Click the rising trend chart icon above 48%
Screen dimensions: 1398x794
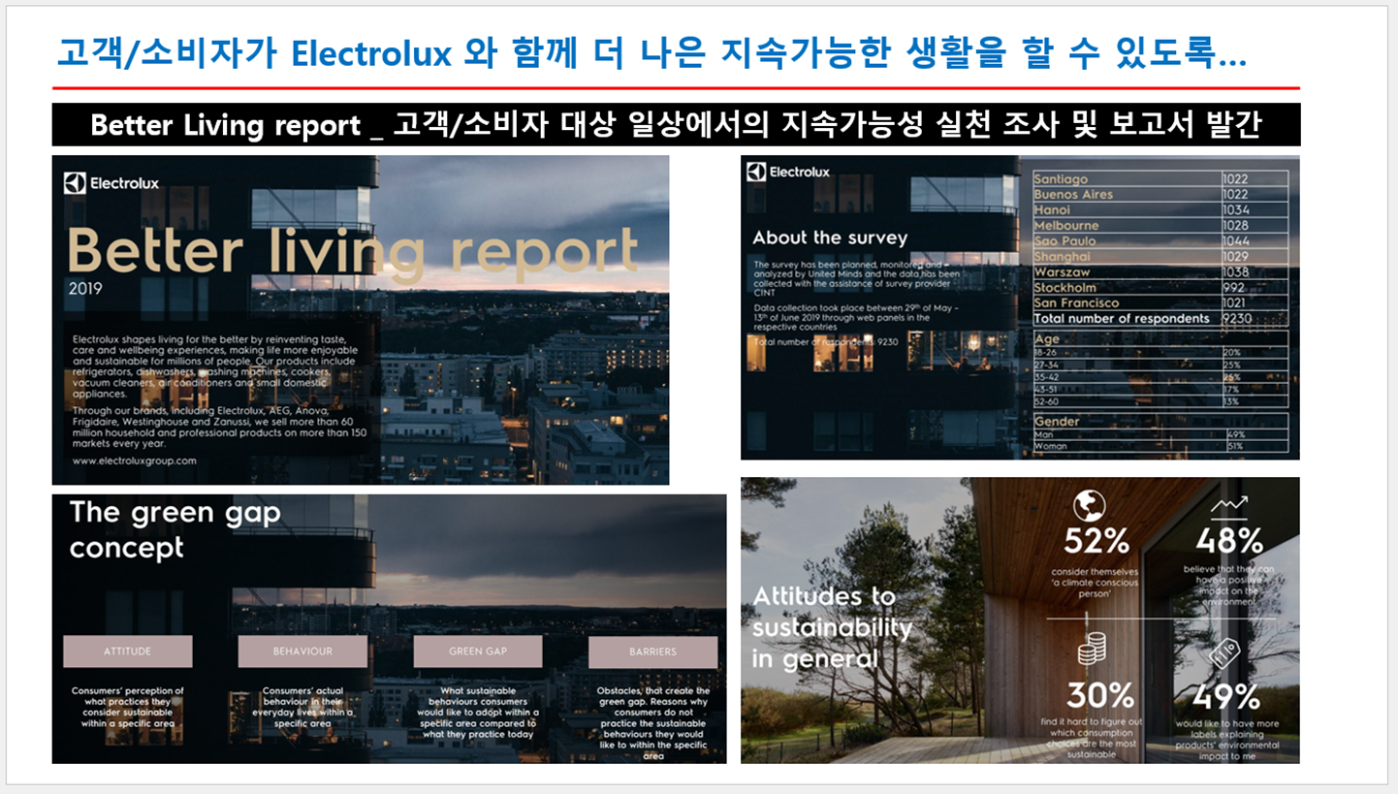[1229, 505]
